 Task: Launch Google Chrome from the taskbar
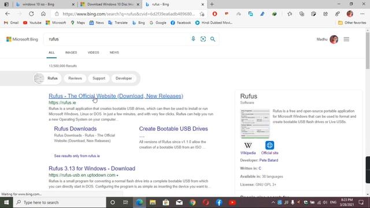[x=193, y=202]
